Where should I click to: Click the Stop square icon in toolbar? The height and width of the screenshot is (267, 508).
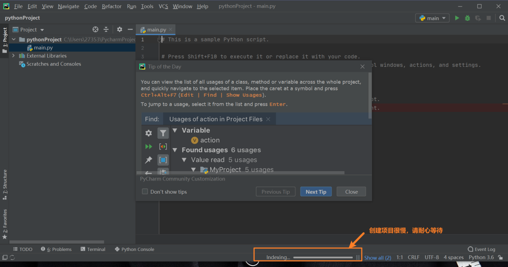tap(489, 18)
